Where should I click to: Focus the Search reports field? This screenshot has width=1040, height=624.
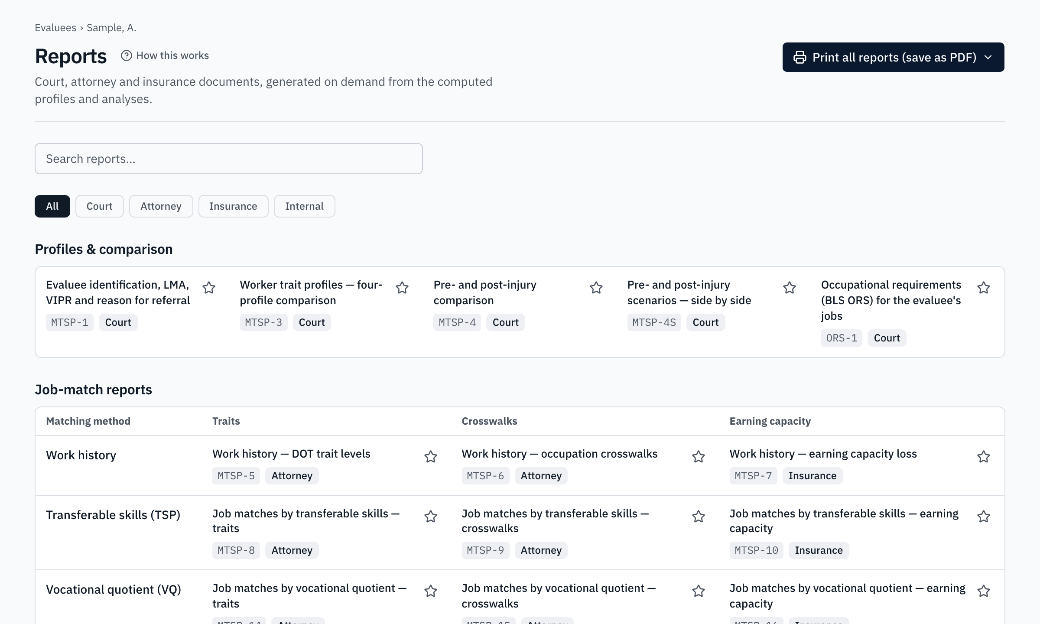[229, 159]
